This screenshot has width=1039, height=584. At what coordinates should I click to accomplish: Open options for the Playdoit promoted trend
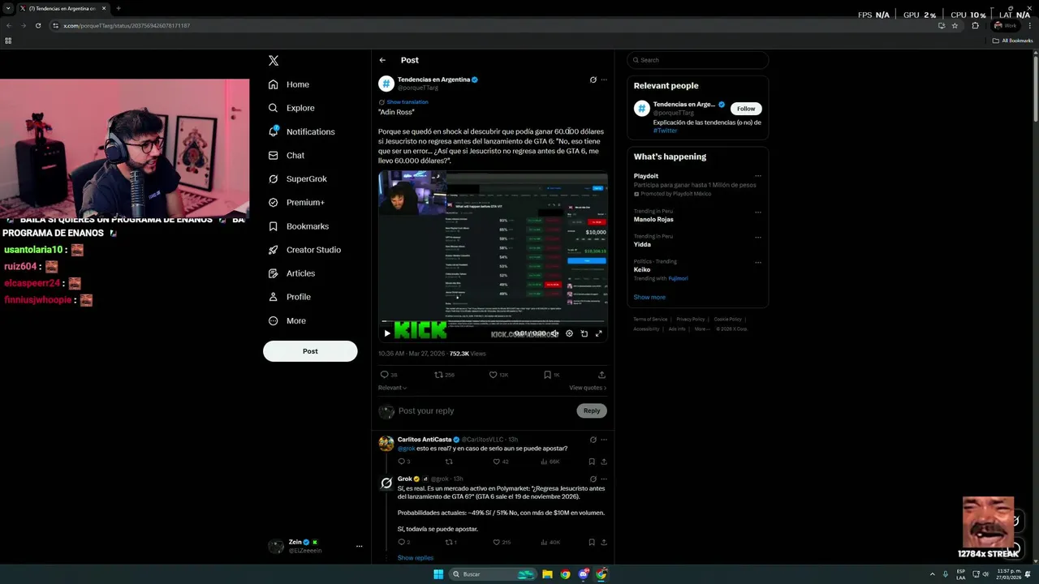pyautogui.click(x=758, y=176)
